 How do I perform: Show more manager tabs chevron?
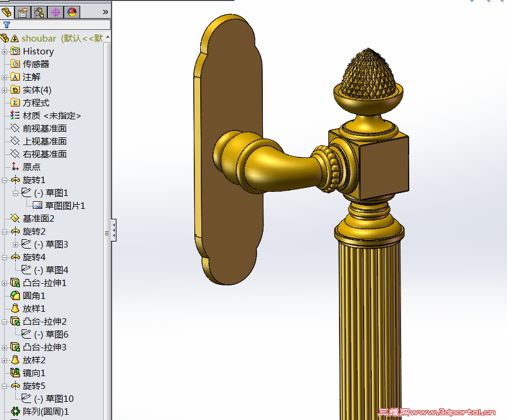(x=105, y=12)
